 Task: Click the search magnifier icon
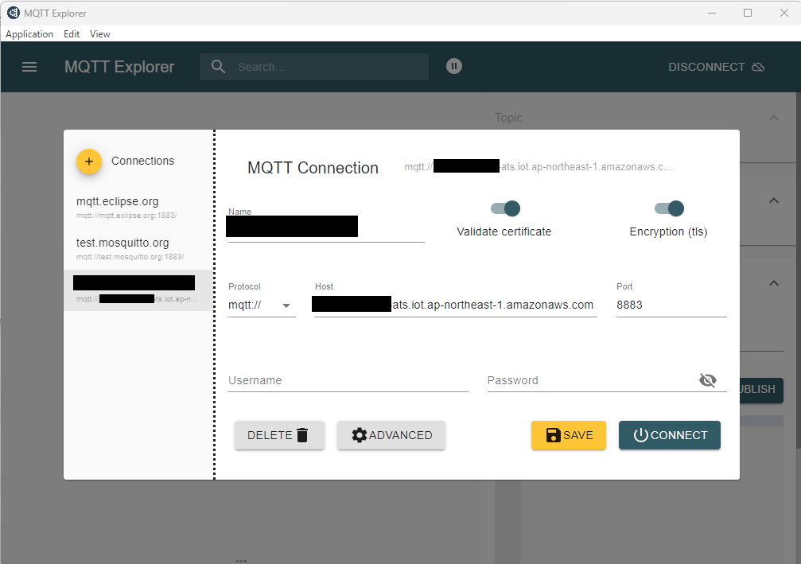pos(218,66)
